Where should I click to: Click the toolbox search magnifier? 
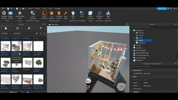click(x=41, y=33)
